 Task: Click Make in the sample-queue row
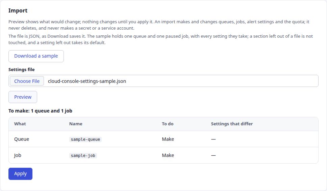168,139
